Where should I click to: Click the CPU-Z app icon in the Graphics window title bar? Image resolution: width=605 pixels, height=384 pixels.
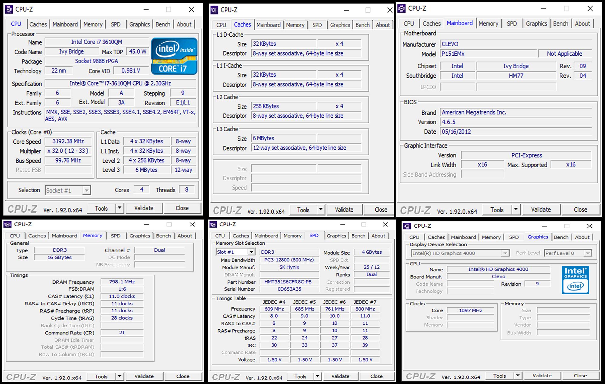click(x=407, y=226)
